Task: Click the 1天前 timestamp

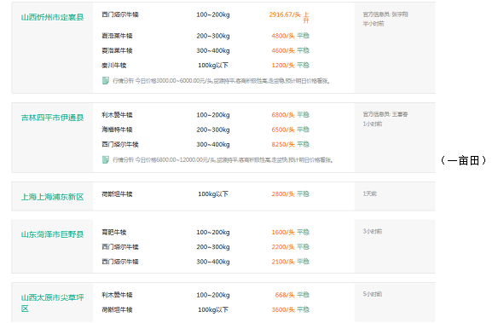Action: coord(370,193)
